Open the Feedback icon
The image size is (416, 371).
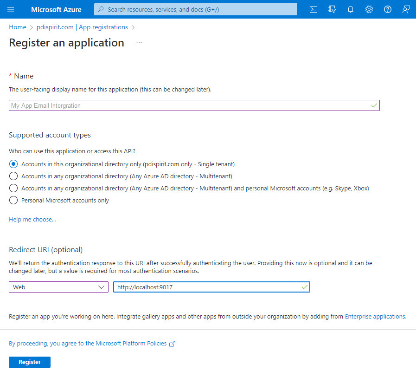[406, 10]
